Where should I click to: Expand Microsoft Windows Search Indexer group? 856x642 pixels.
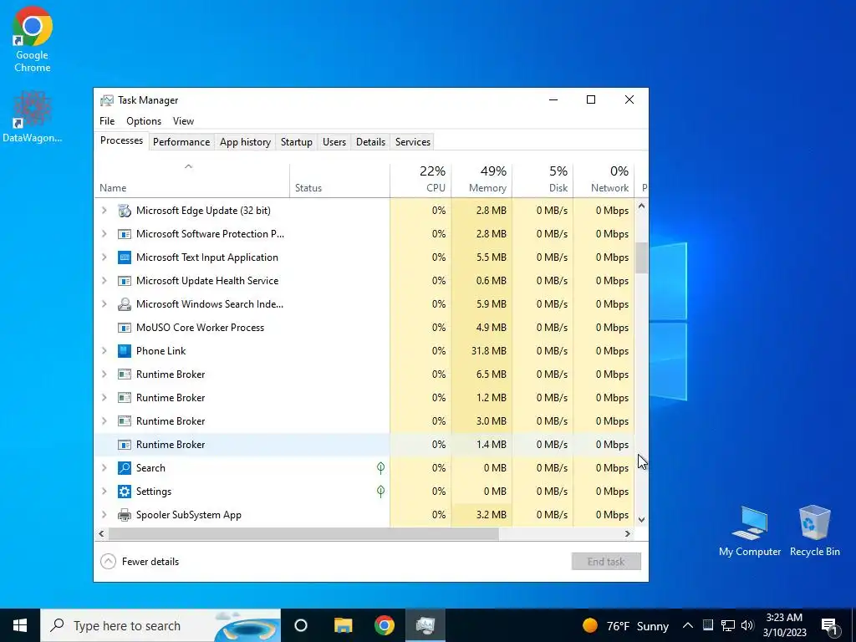click(104, 304)
